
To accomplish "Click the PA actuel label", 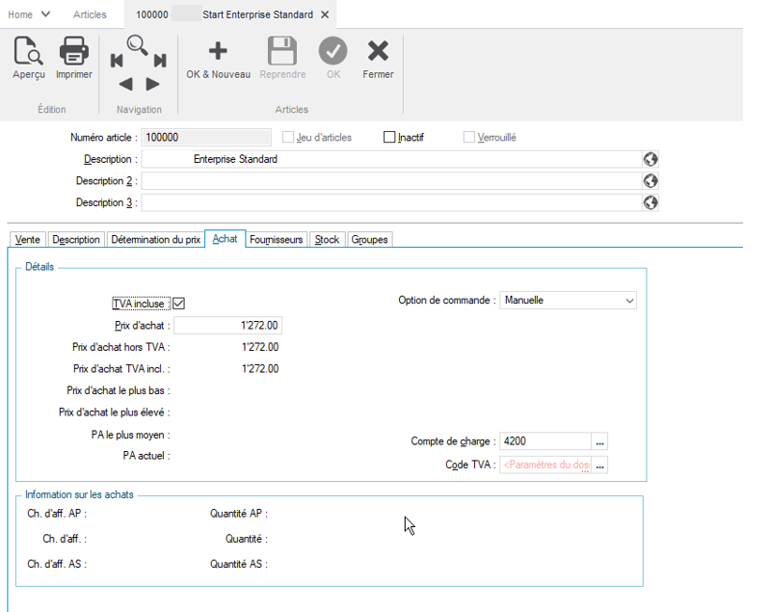I will (146, 456).
